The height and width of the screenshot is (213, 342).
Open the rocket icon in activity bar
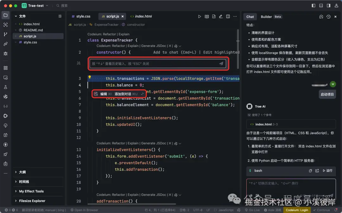click(x=5, y=154)
